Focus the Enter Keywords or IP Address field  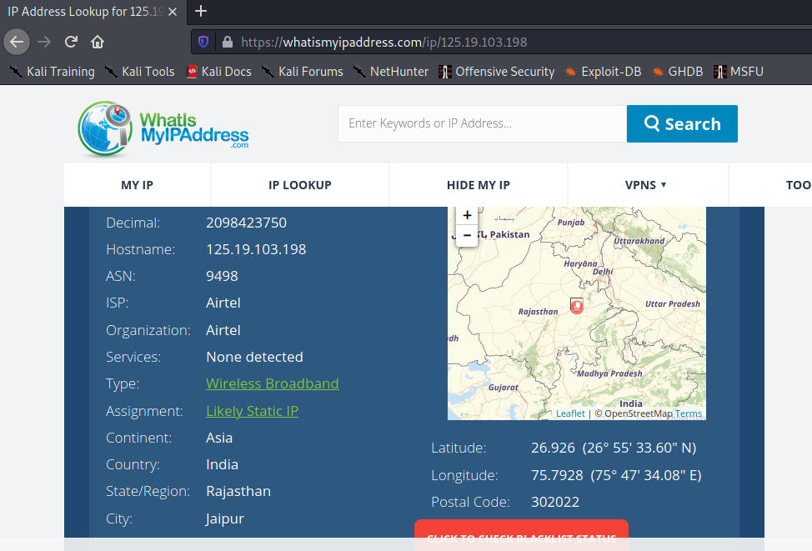(482, 123)
